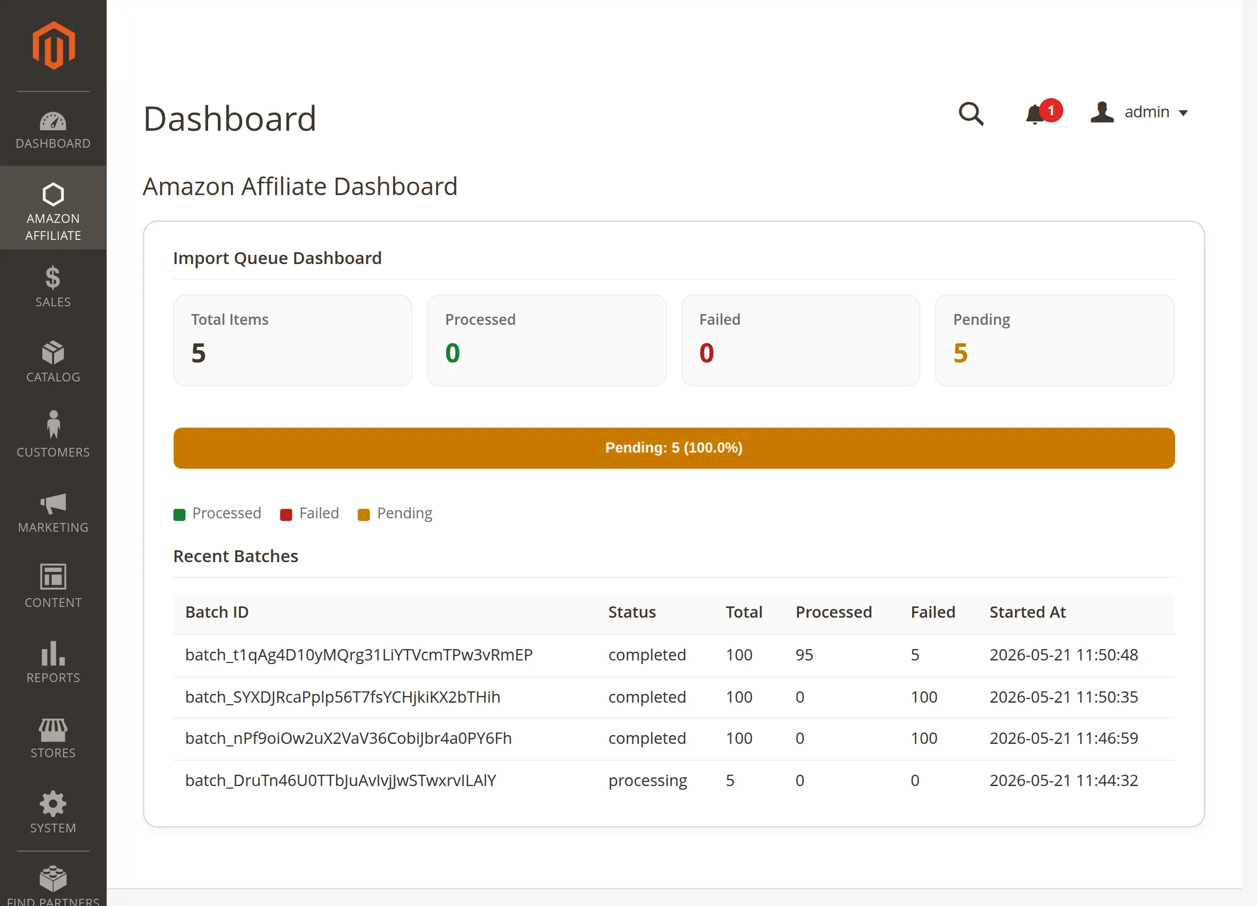The height and width of the screenshot is (906, 1257).
Task: Open the Dashboard sidebar icon
Action: pyautogui.click(x=53, y=121)
